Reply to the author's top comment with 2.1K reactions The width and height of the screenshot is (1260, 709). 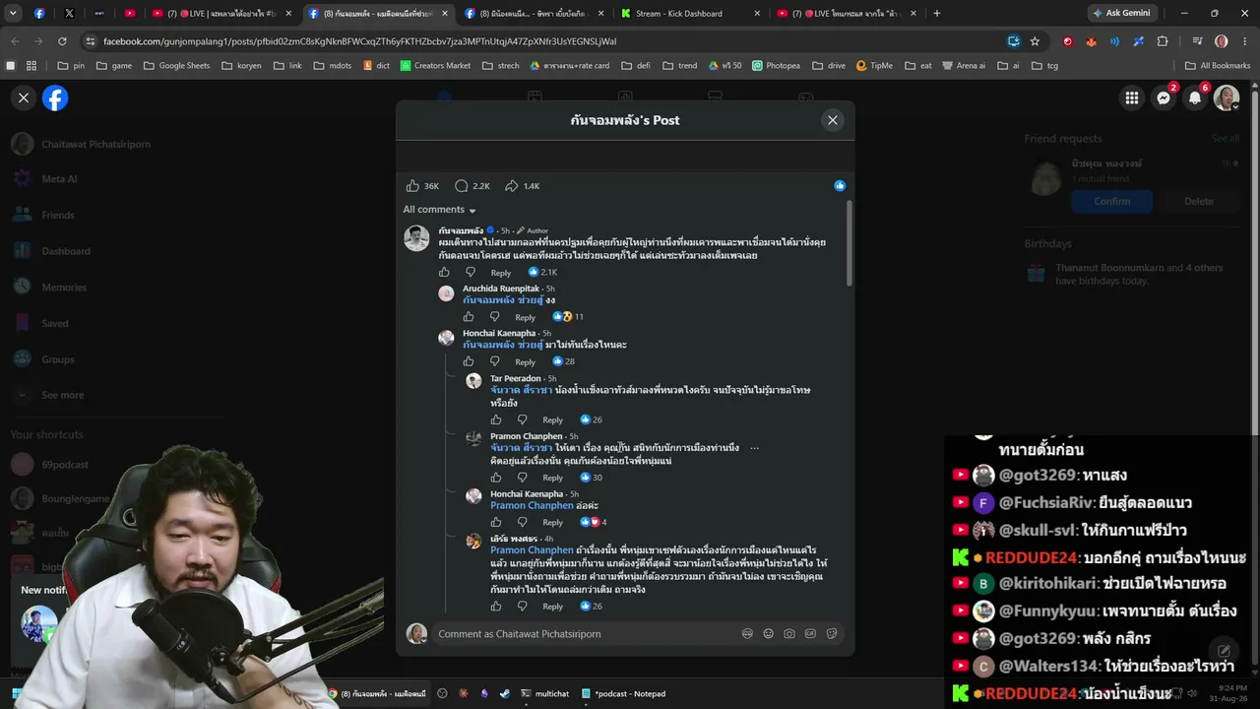click(501, 273)
